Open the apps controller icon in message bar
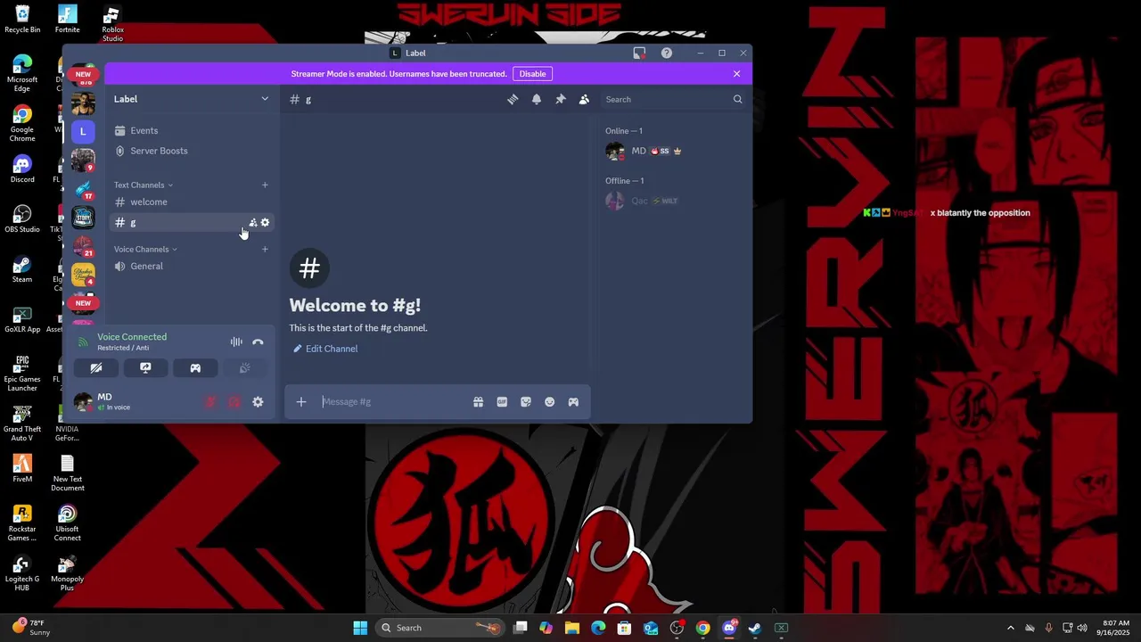1141x642 pixels. point(573,402)
